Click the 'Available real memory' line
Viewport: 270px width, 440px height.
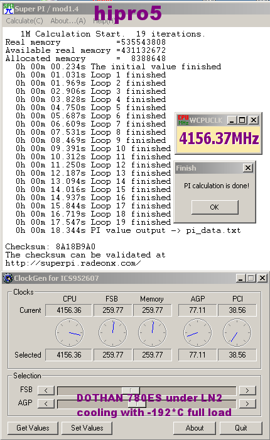(85, 50)
